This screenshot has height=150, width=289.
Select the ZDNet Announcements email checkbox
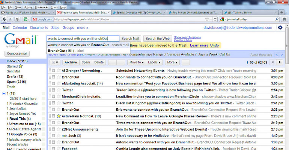point(54,129)
